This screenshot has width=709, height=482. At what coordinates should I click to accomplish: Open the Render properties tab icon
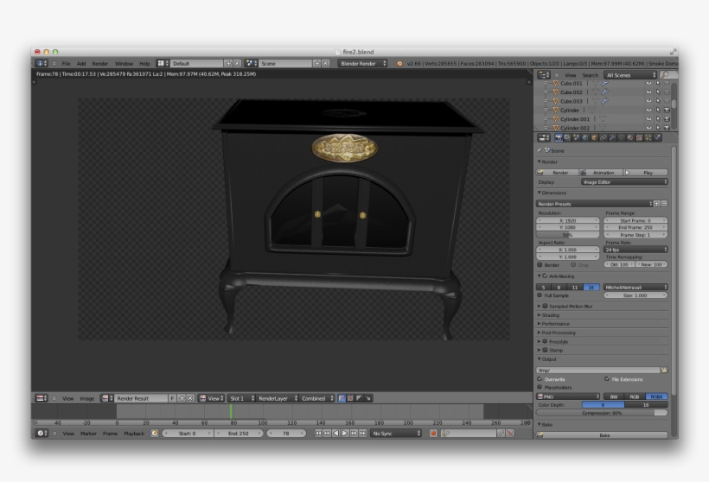(559, 138)
